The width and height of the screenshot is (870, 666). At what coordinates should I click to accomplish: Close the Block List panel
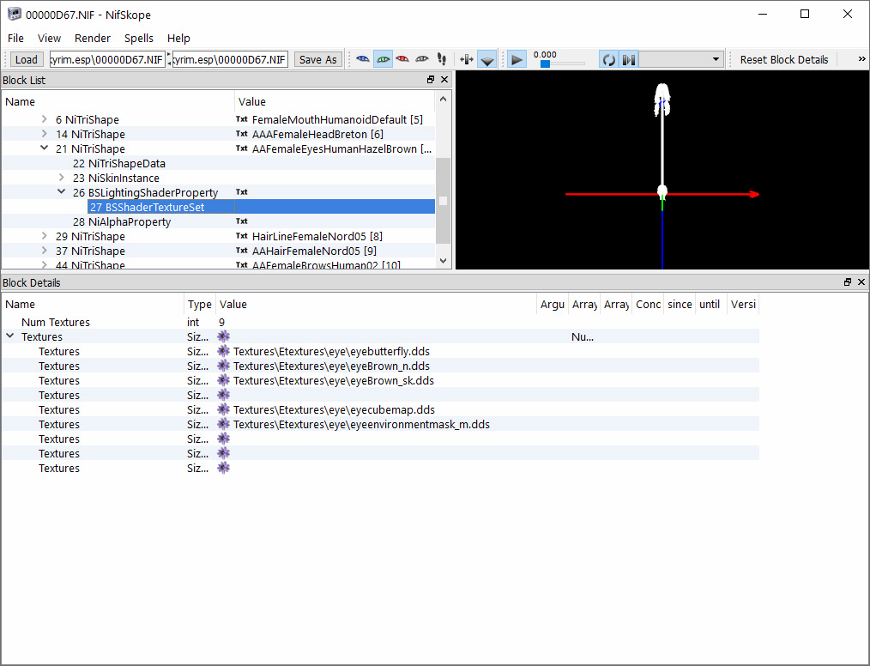point(444,80)
